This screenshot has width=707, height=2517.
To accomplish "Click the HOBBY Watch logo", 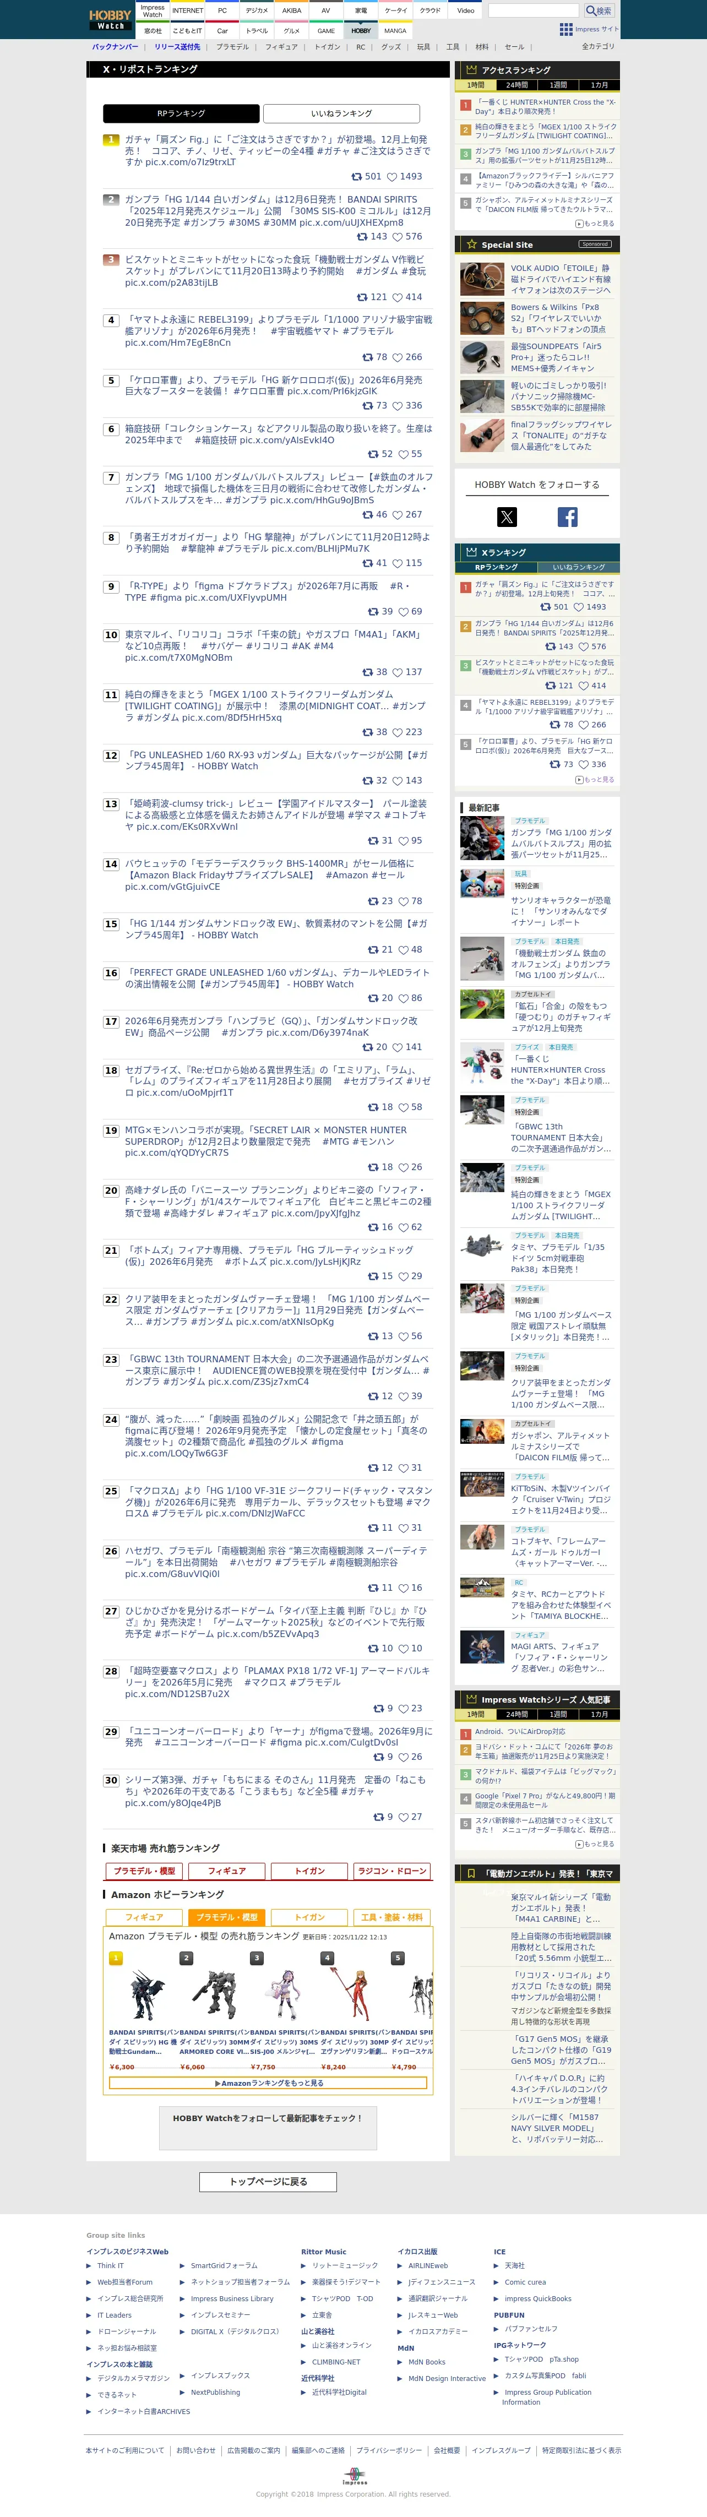I will point(110,19).
